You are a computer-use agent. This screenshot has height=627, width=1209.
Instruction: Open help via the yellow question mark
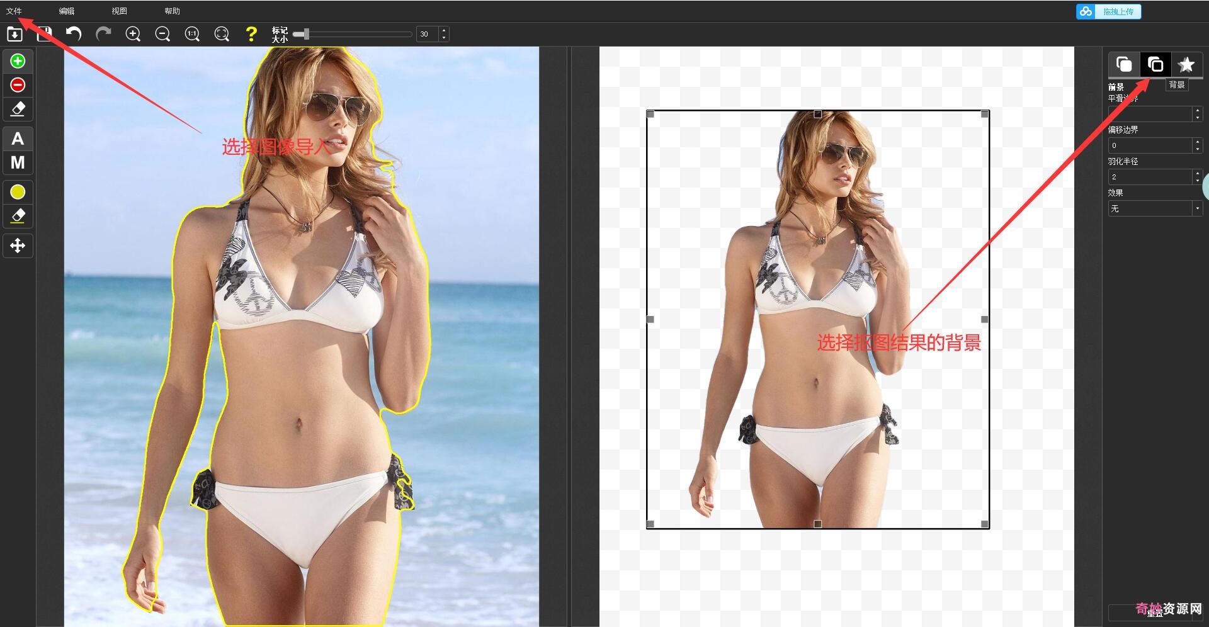coord(251,34)
